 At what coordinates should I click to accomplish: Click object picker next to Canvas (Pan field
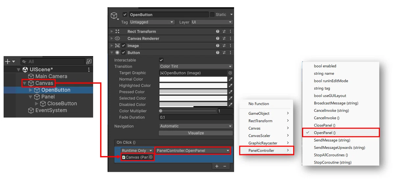(151, 157)
